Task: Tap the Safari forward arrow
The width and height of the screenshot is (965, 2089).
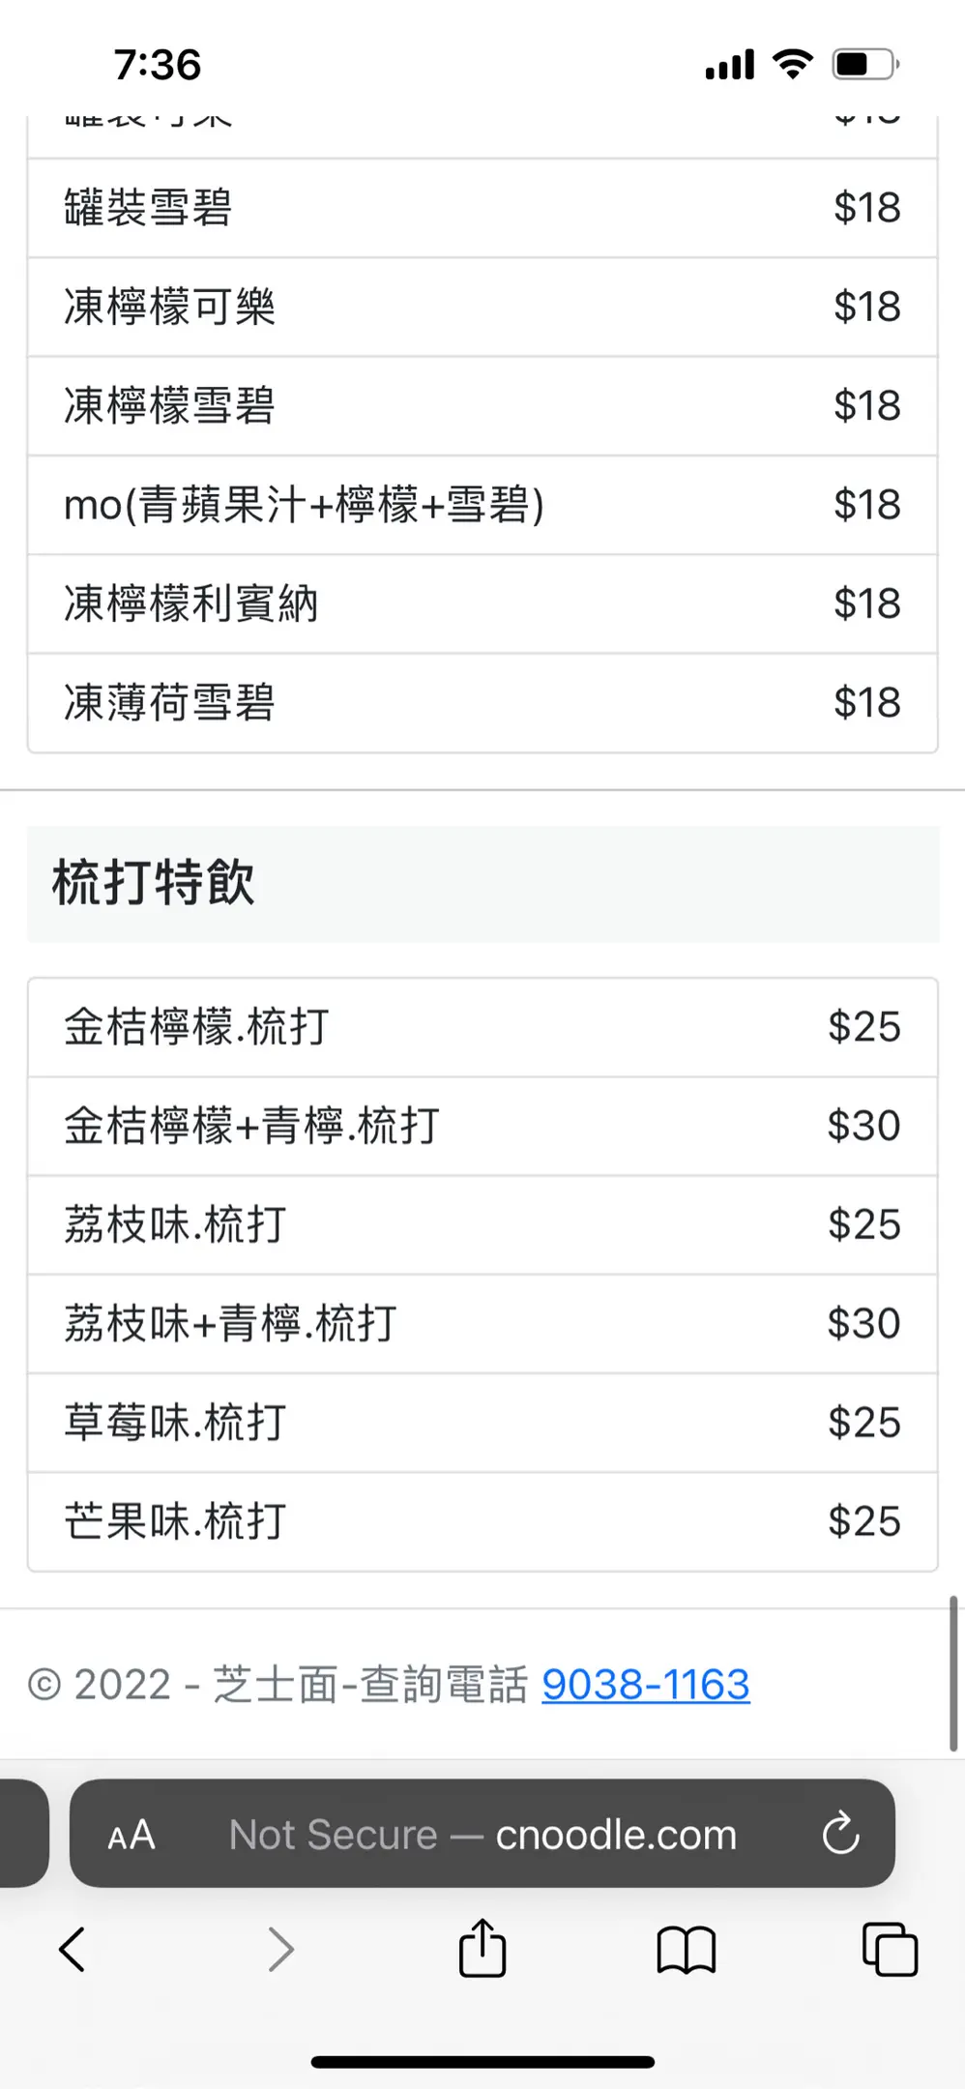Action: point(280,1949)
